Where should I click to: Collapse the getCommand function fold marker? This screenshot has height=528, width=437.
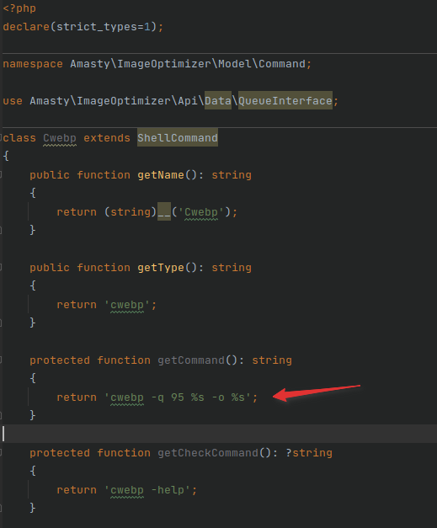tap(1, 360)
